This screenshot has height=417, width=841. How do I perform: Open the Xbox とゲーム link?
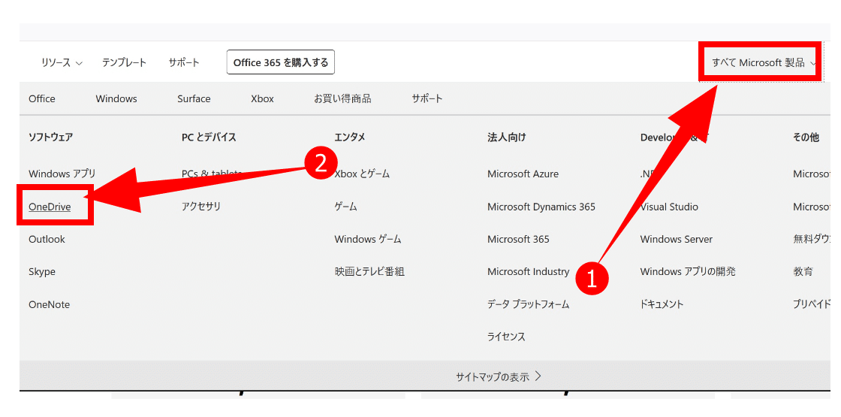362,174
